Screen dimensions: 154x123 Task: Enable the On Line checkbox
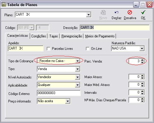pos(88,49)
